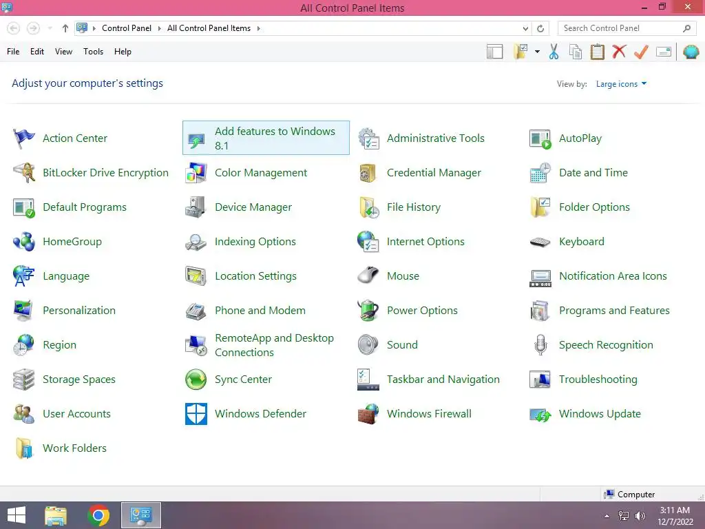Expand the arrow after Control Panel breadcrumb
The height and width of the screenshot is (529, 705).
coord(159,28)
